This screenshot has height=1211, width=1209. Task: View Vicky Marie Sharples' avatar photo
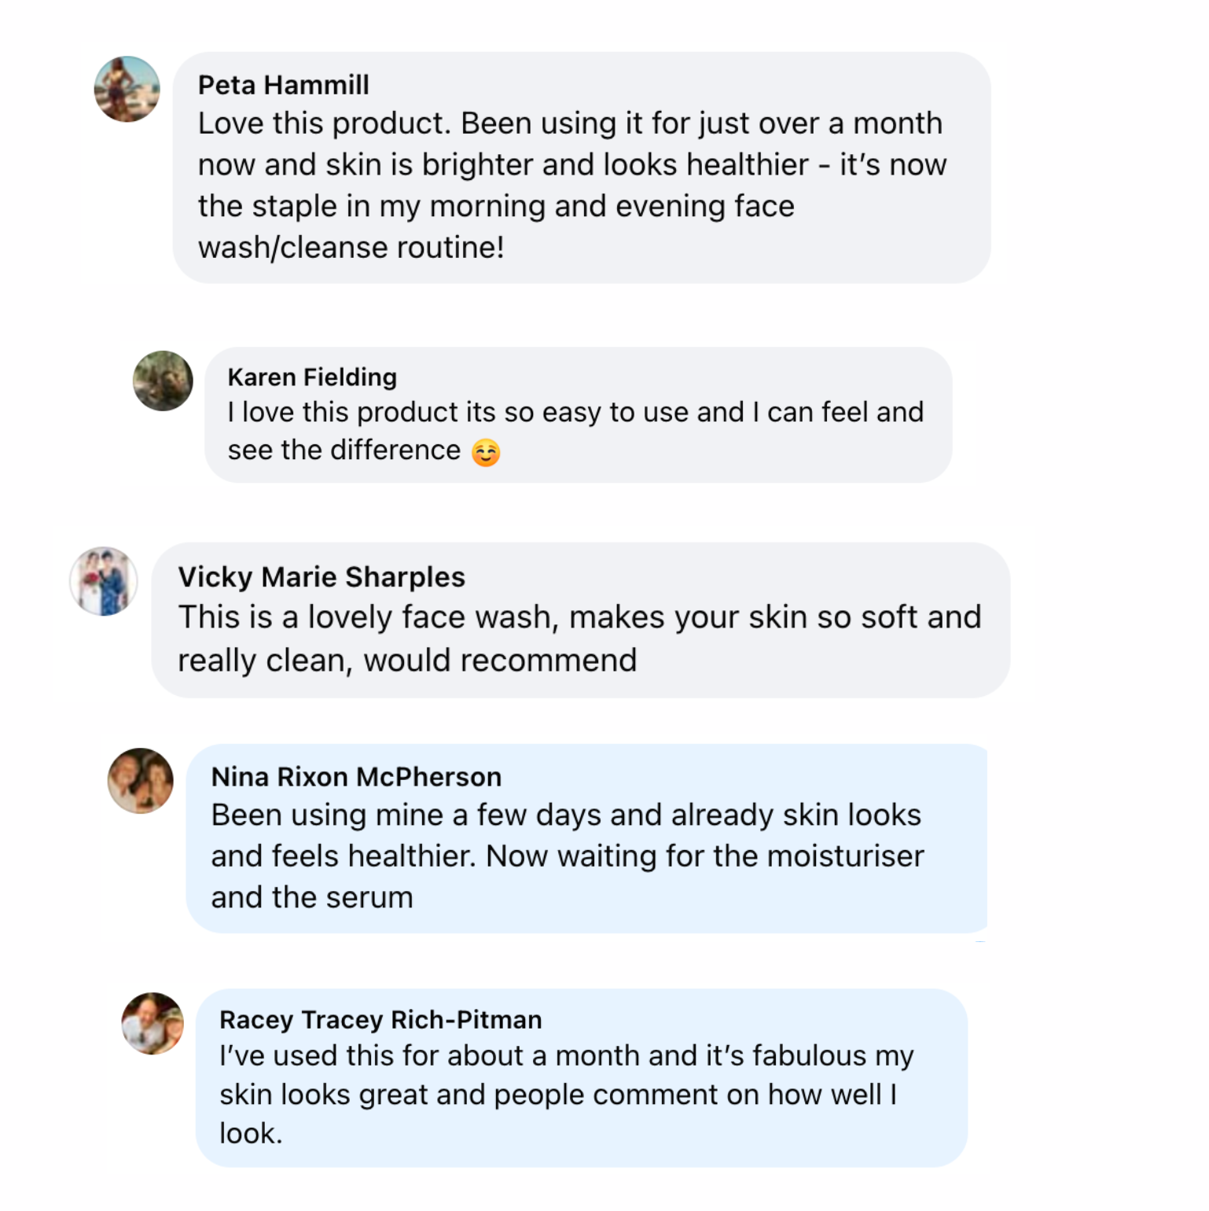click(104, 581)
